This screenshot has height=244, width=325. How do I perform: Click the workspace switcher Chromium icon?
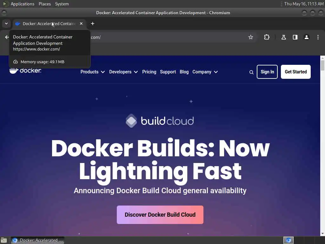pos(289,240)
